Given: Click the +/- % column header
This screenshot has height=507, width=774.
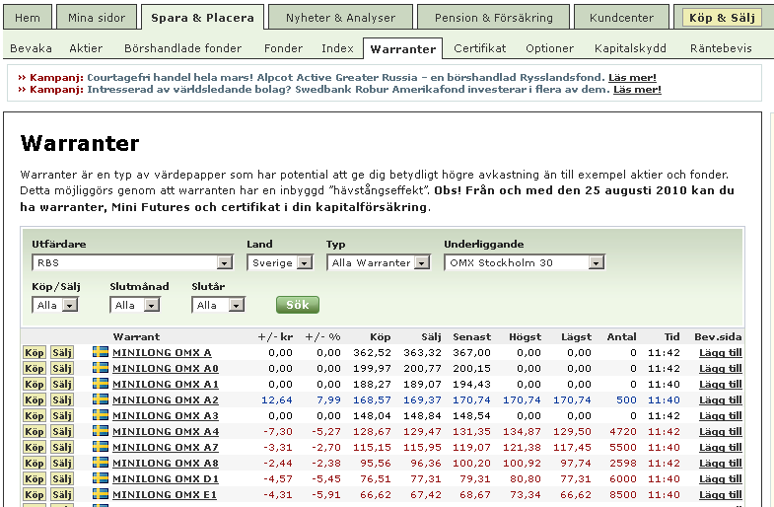Looking at the screenshot, I should 322,336.
